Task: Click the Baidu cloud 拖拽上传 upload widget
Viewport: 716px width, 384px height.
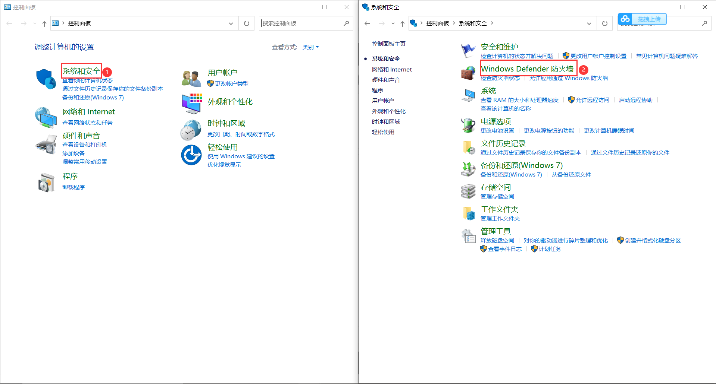Action: (x=642, y=19)
